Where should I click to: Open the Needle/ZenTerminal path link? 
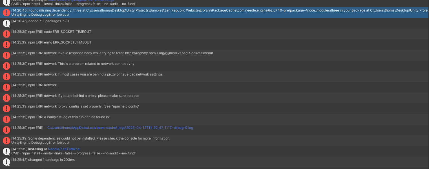point(64,149)
